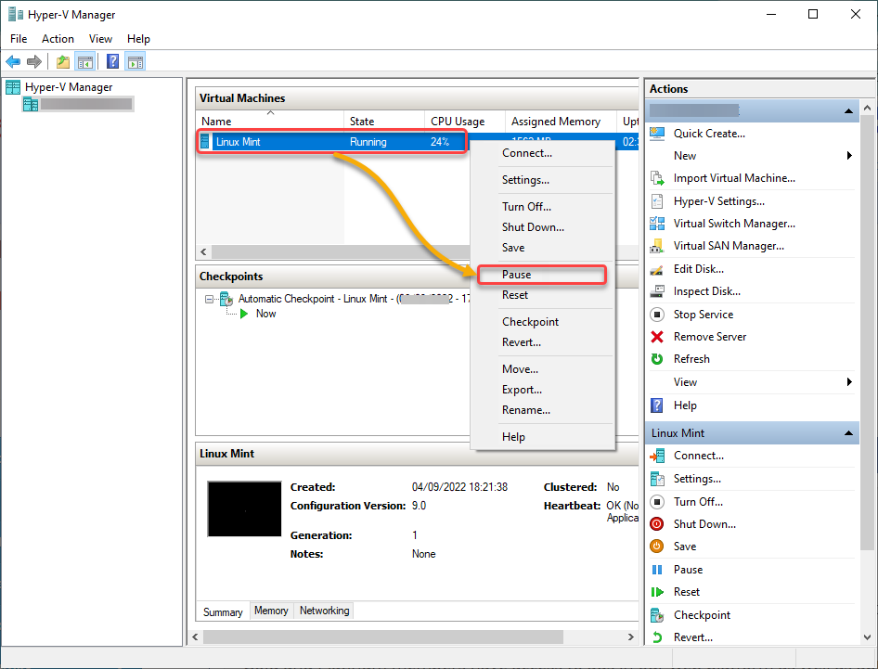This screenshot has height=669, width=878.
Task: Open the Action menu
Action: [58, 39]
